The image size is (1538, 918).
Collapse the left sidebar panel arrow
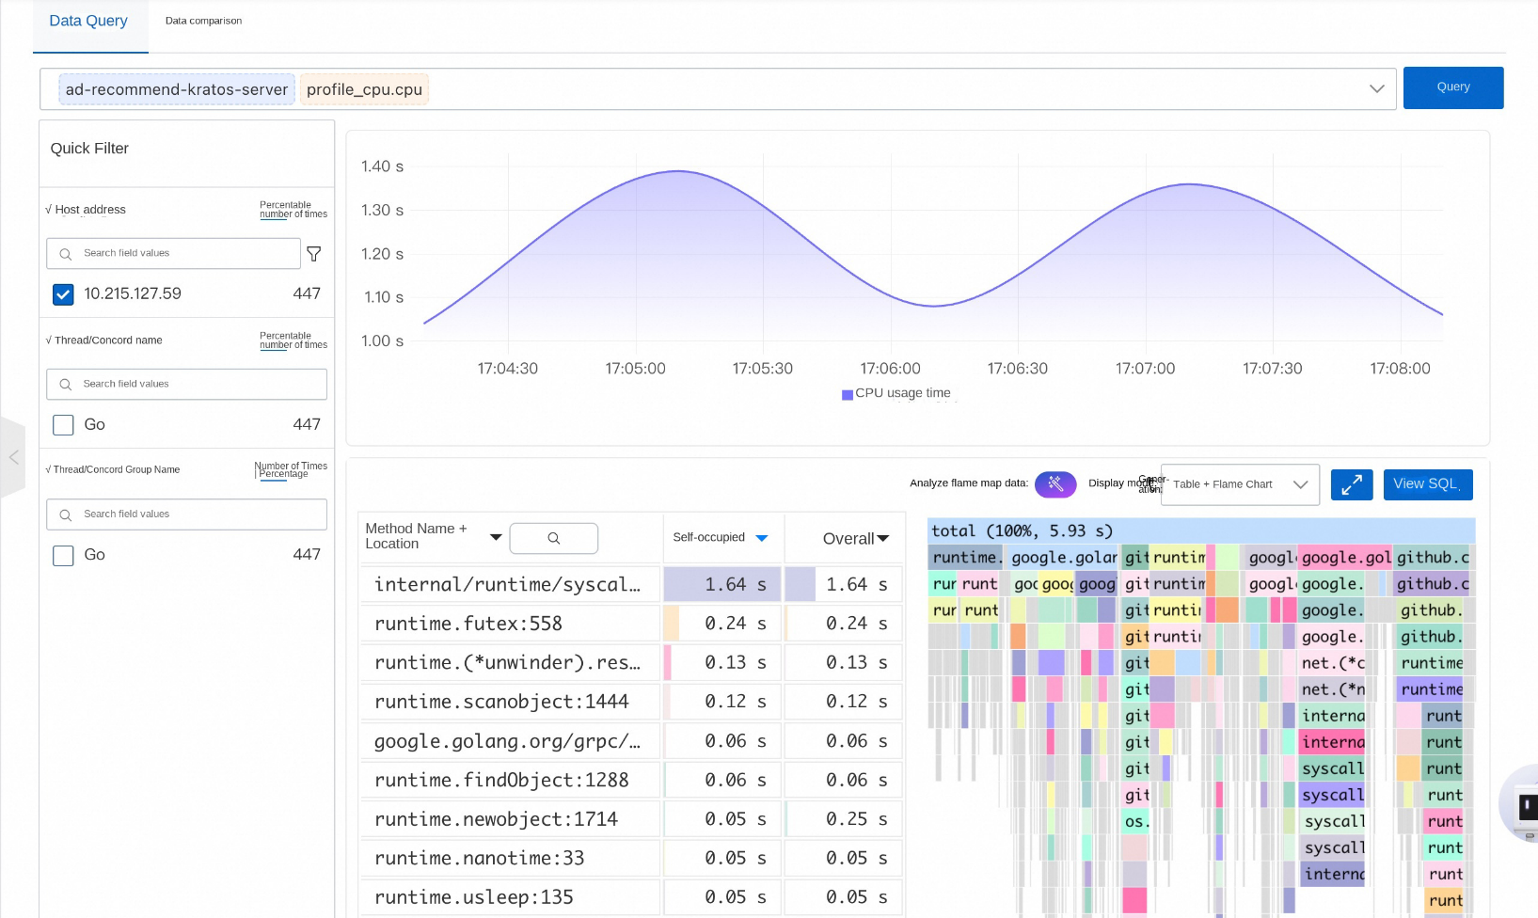(x=13, y=457)
